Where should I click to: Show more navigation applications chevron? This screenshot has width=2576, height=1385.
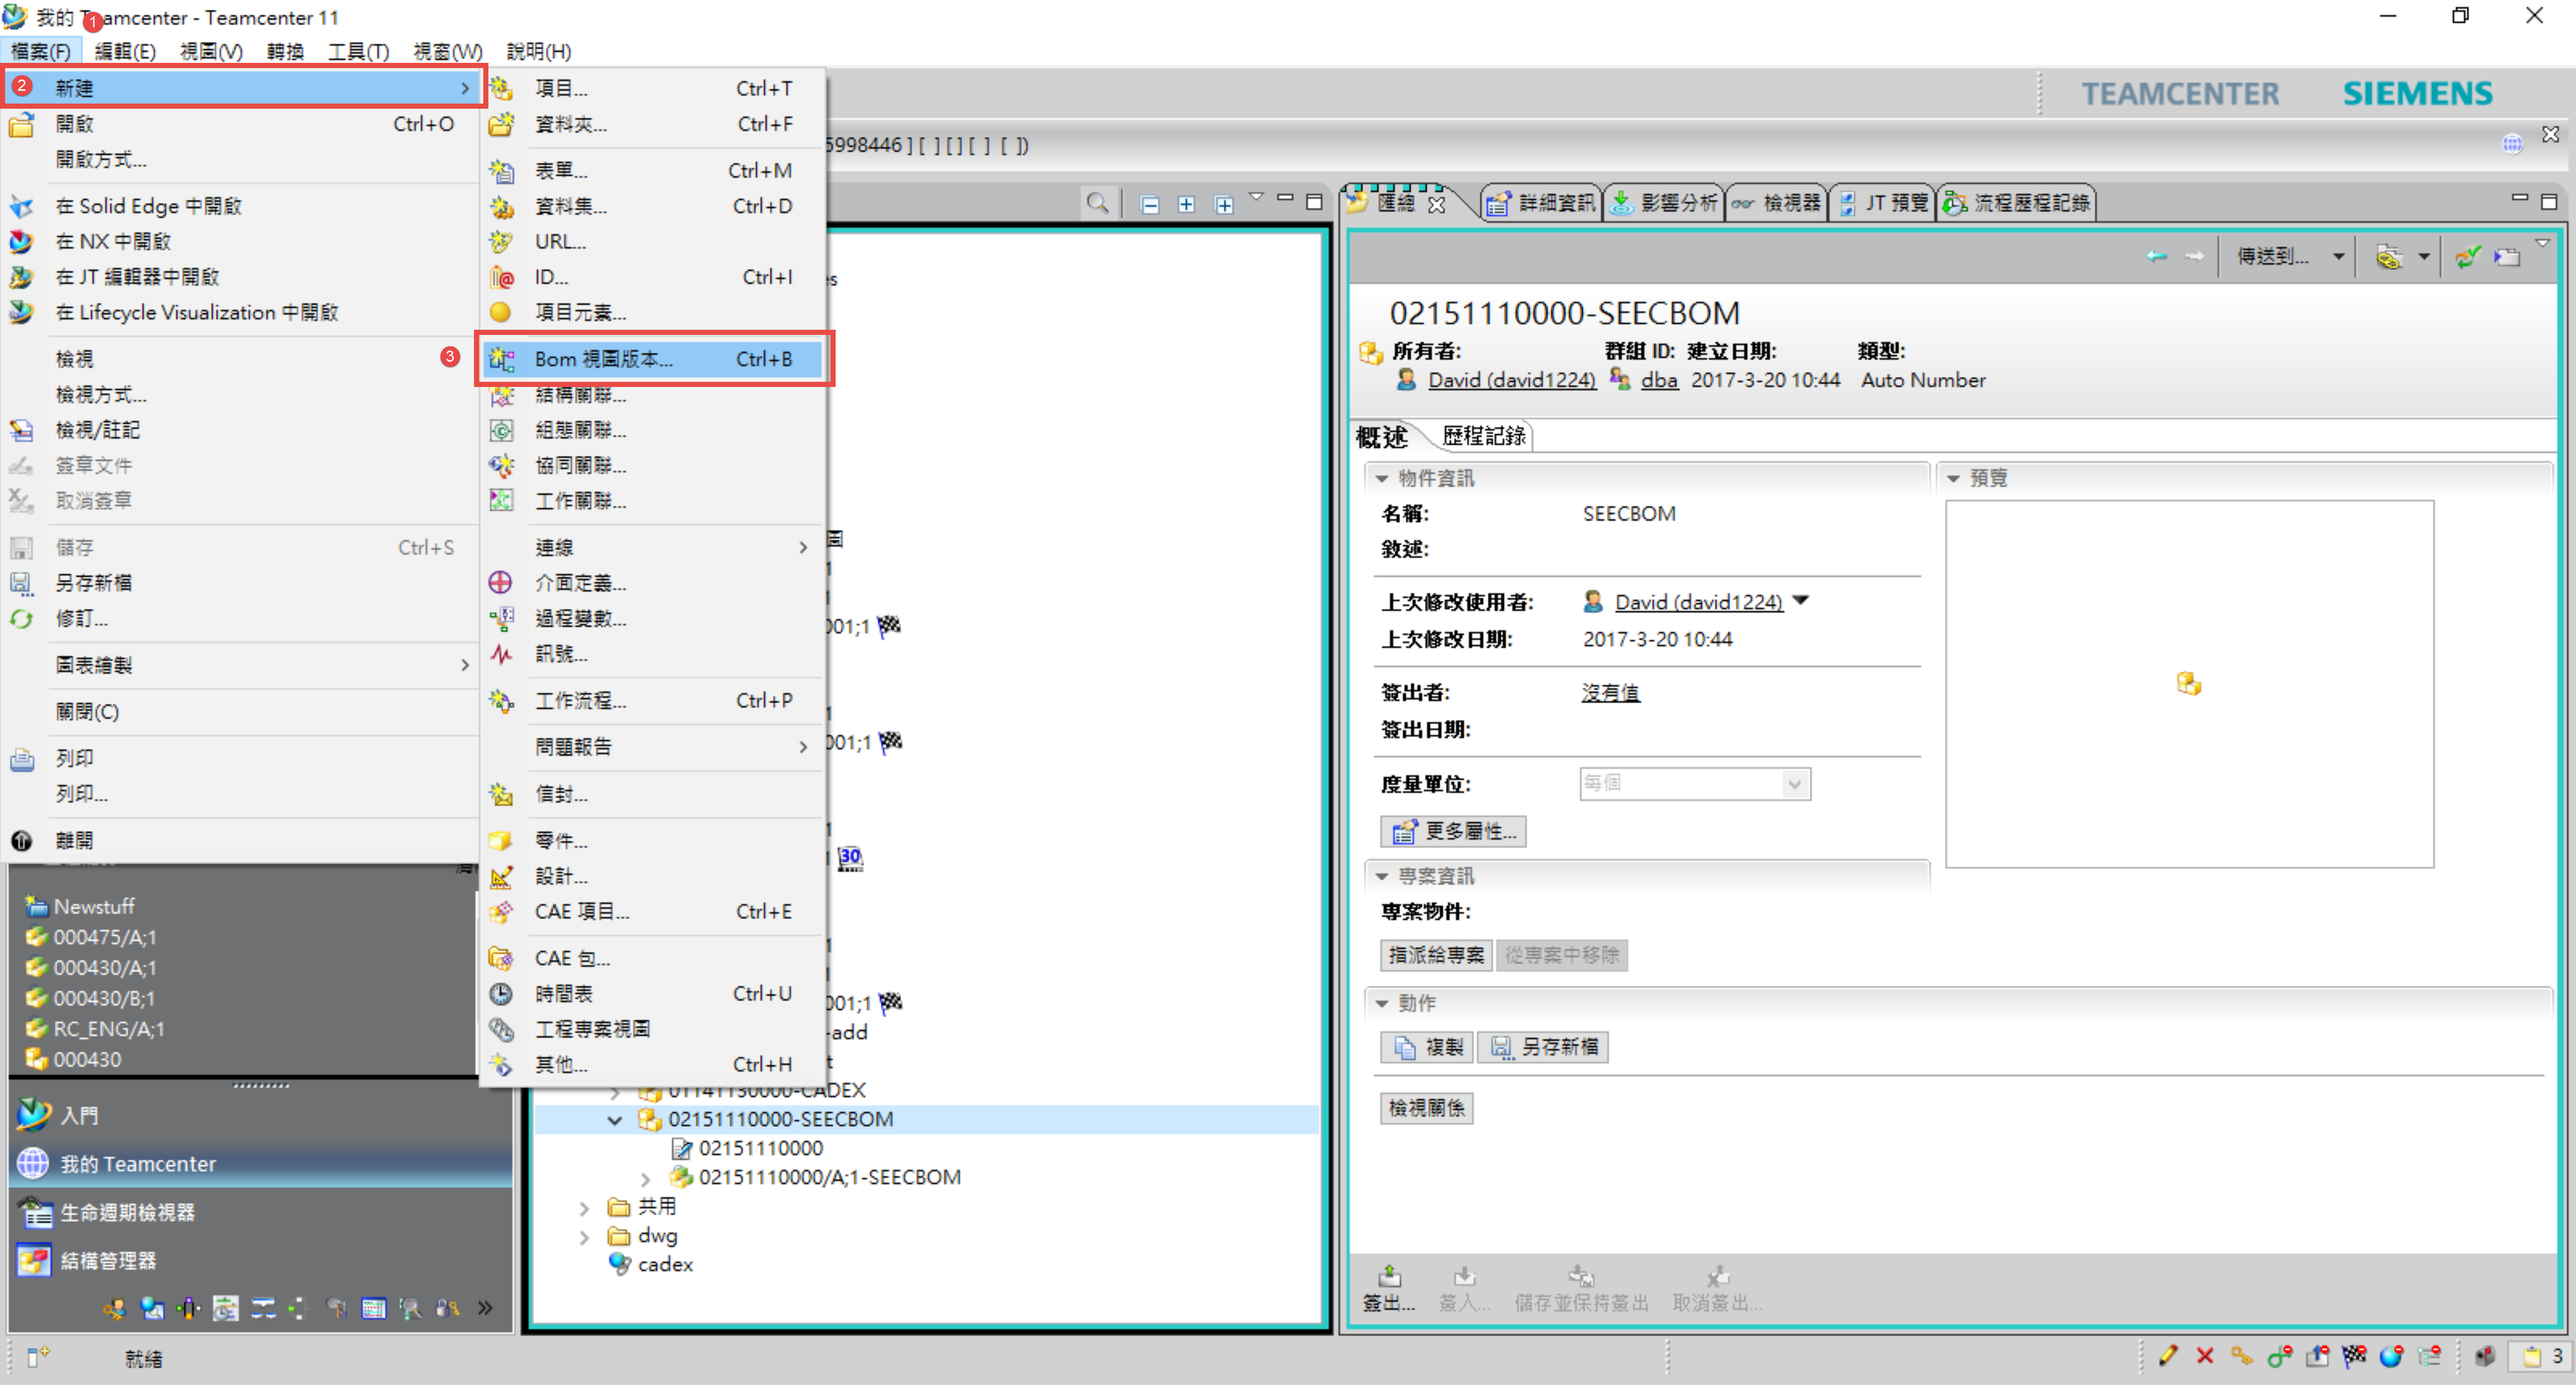(485, 1308)
